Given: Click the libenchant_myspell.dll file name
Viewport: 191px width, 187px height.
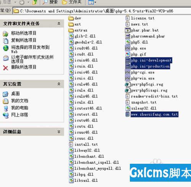Looking at the screenshot, I should [98, 168].
